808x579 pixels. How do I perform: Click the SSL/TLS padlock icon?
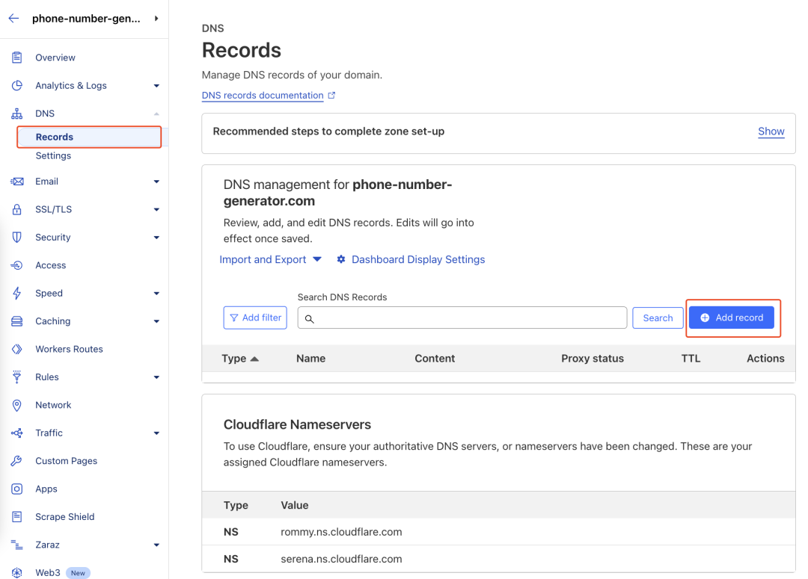click(x=16, y=210)
